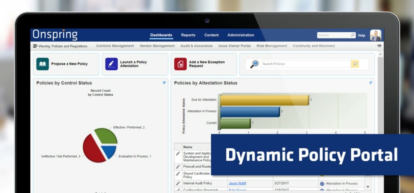Focus the Search Policies input field

[x=306, y=64]
